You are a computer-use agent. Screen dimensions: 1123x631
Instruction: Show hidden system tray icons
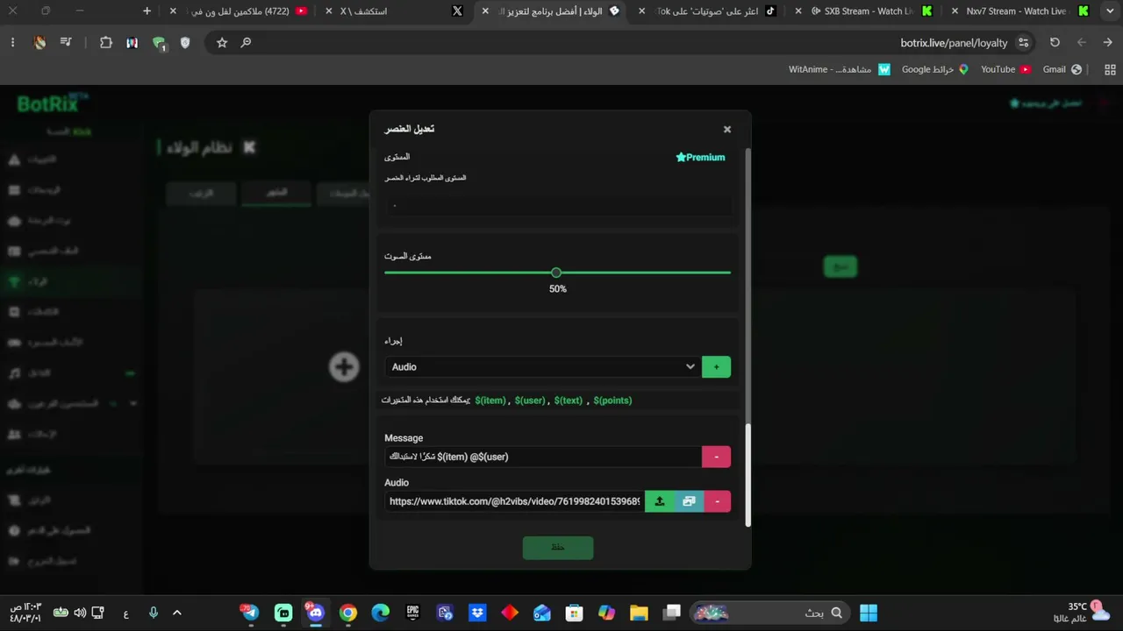click(x=176, y=613)
